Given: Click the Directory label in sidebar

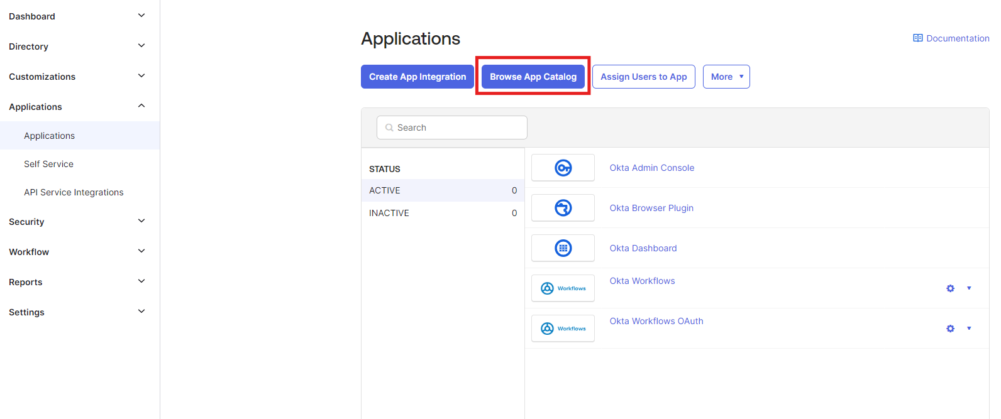Looking at the screenshot, I should point(28,46).
